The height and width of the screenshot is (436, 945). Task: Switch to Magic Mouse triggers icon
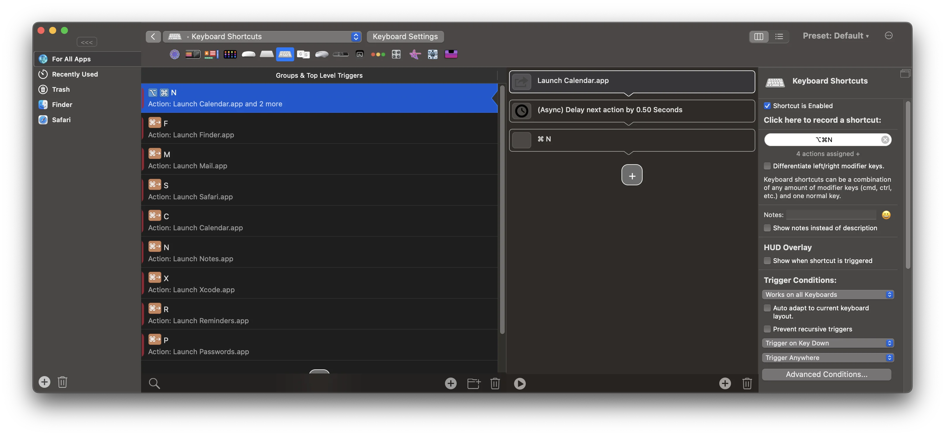[248, 55]
